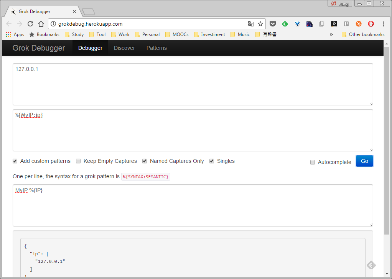Click the grey copy-pages extension icon
This screenshot has width=392, height=279.
[322, 24]
